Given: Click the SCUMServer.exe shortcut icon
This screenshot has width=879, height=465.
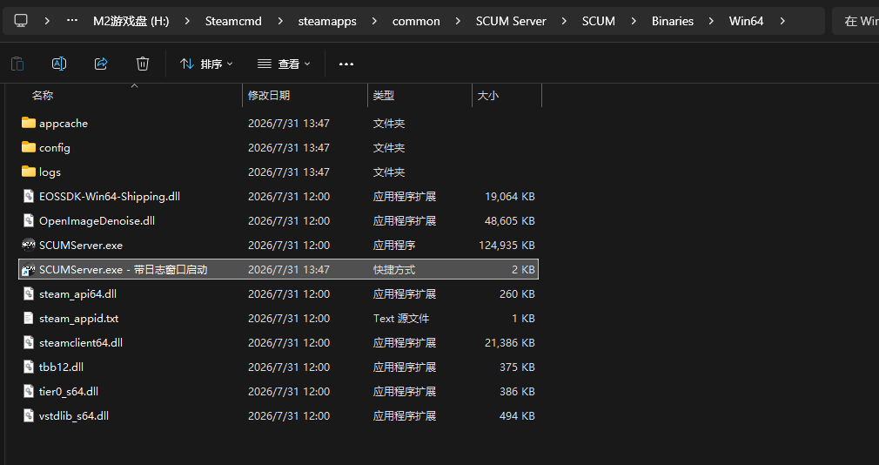Looking at the screenshot, I should 29,269.
